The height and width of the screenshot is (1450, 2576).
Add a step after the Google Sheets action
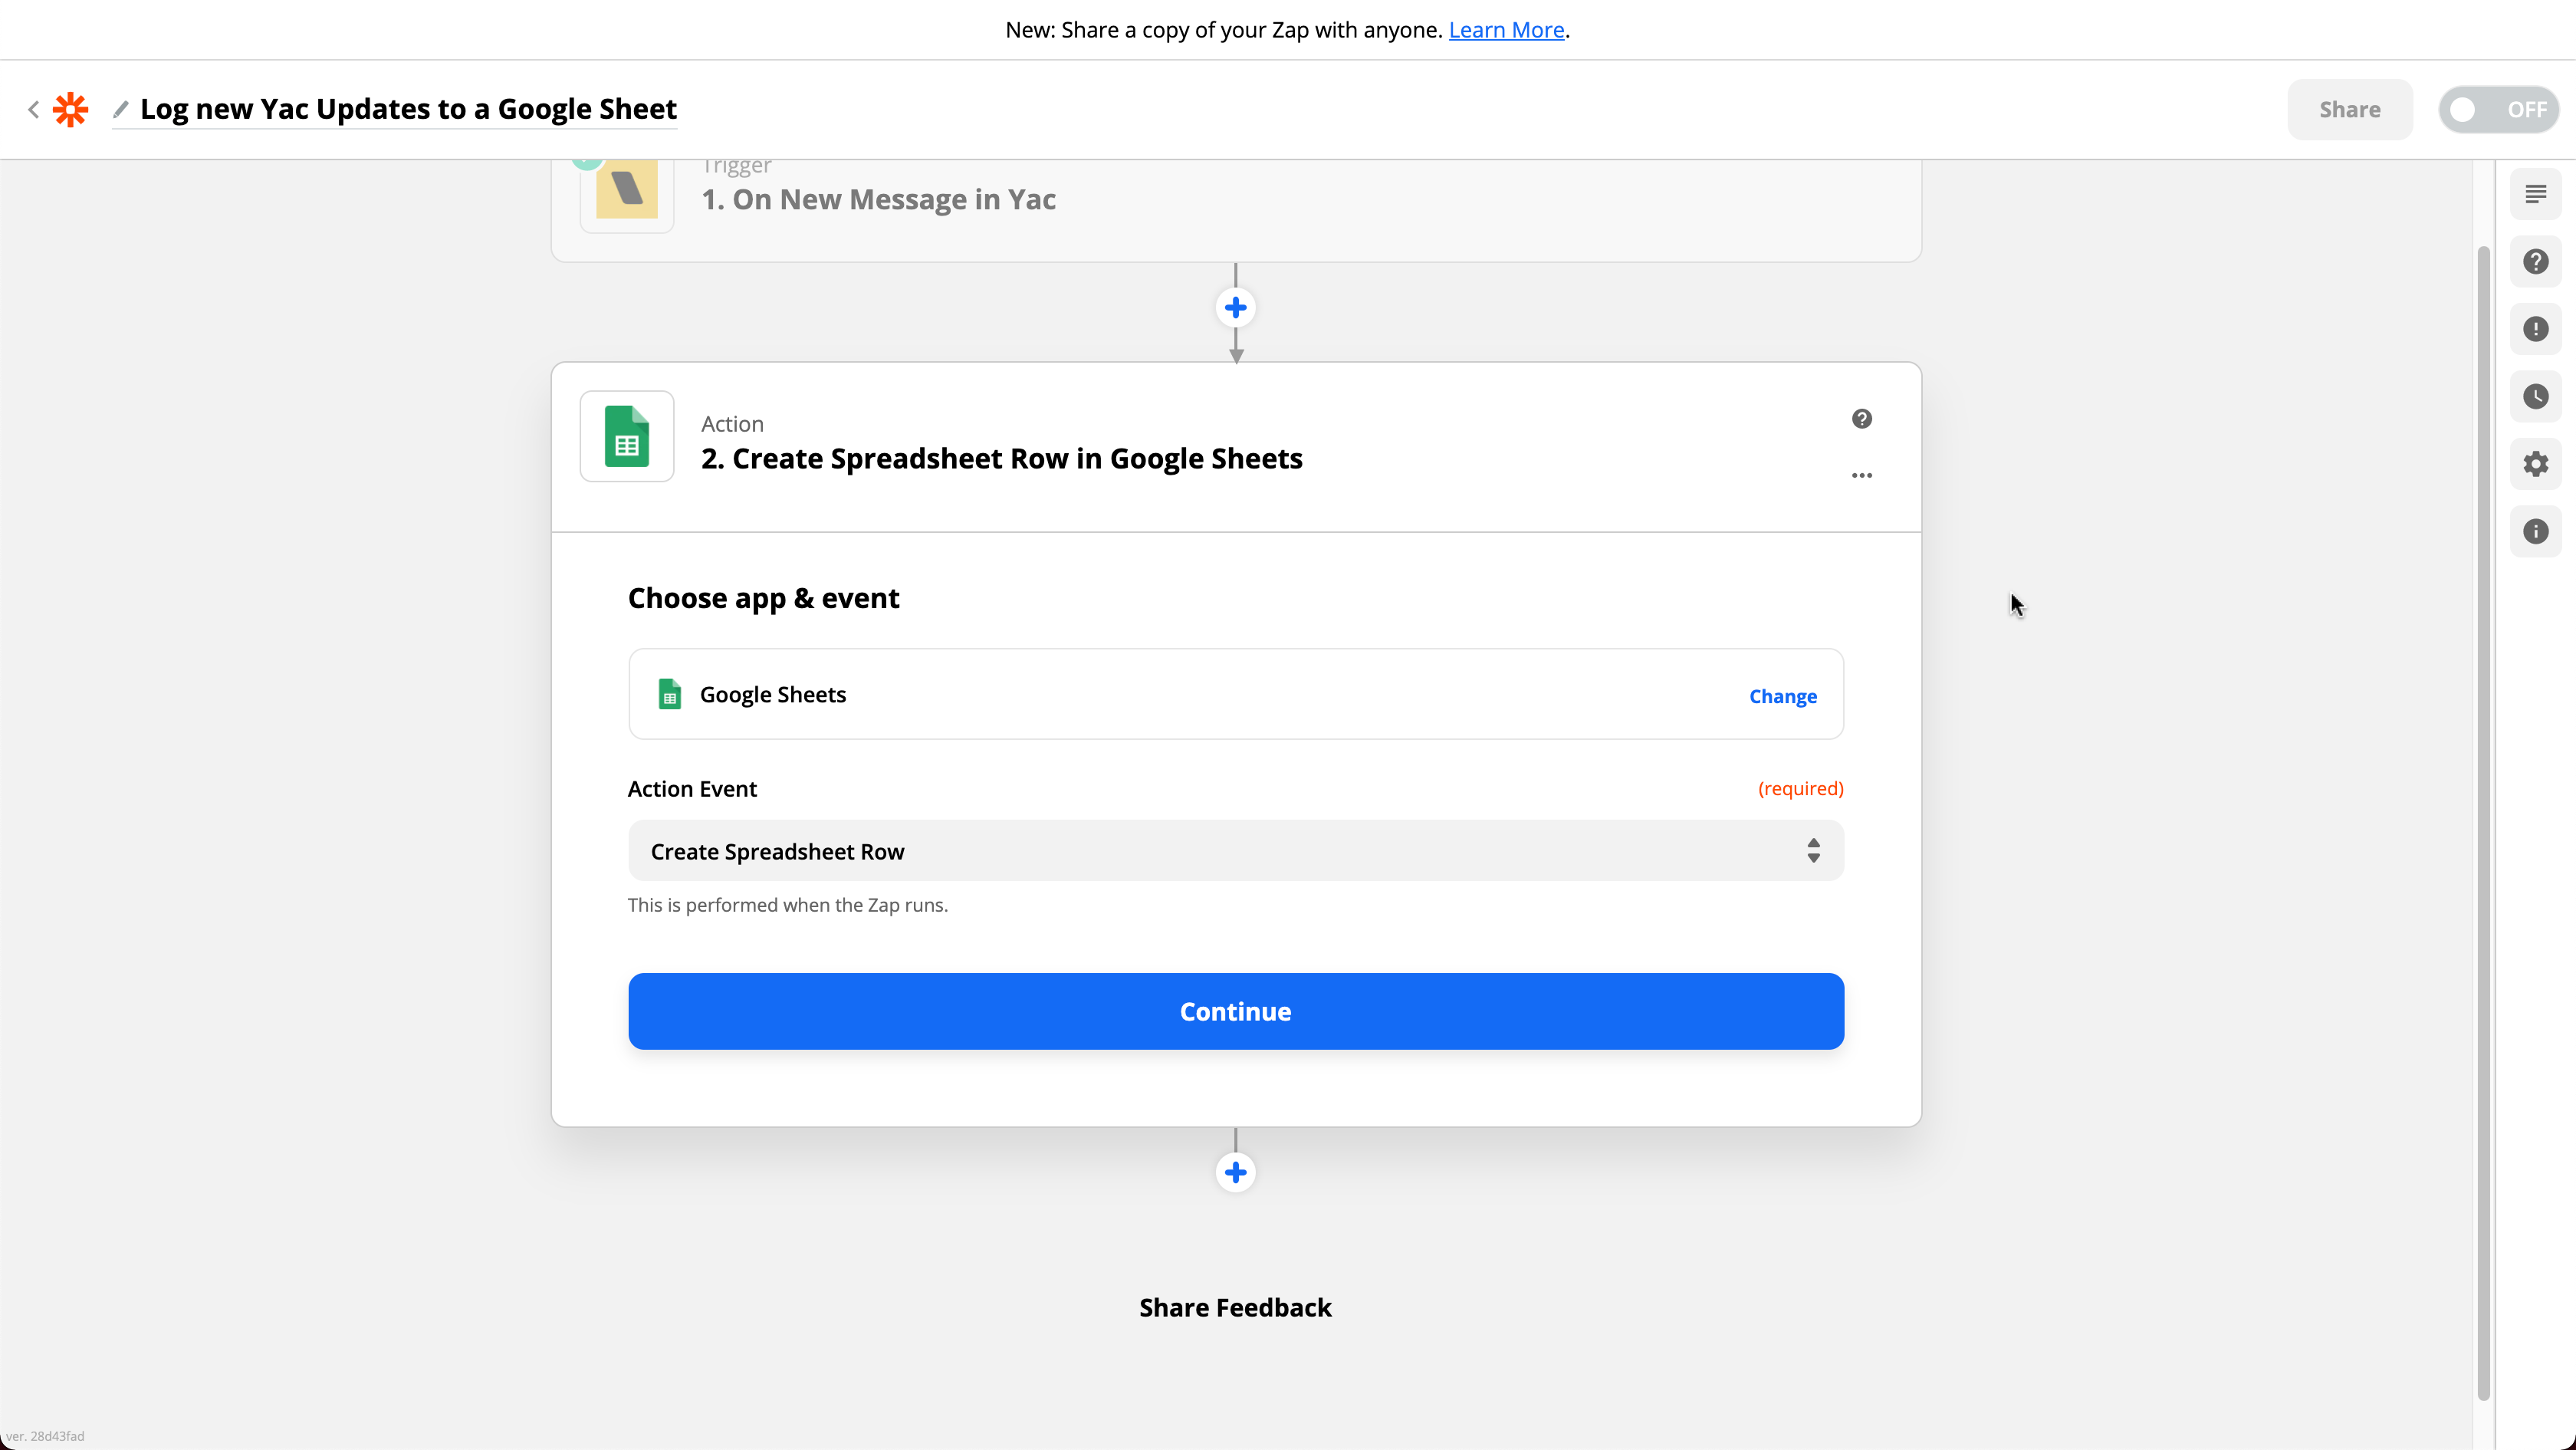click(1235, 1172)
